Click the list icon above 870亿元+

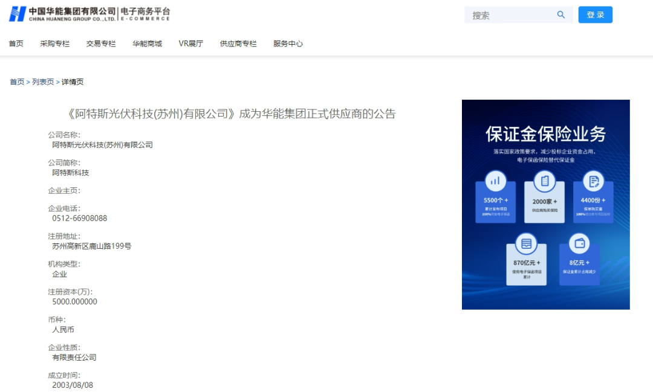526,243
